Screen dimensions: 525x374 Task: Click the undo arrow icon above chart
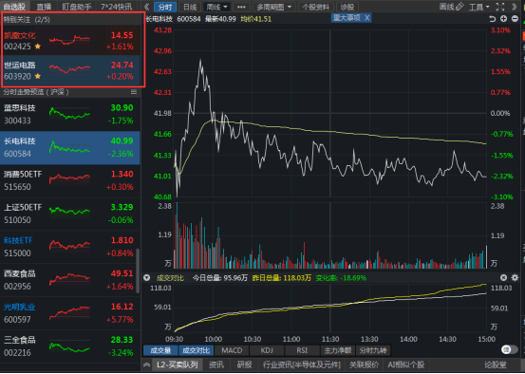coord(492,19)
